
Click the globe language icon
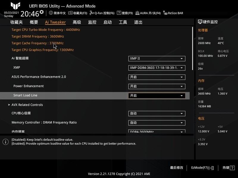coord(51,13)
